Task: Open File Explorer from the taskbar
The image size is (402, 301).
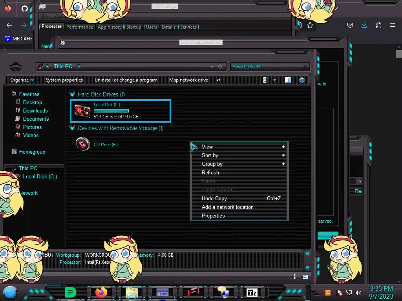Action: tap(132, 292)
